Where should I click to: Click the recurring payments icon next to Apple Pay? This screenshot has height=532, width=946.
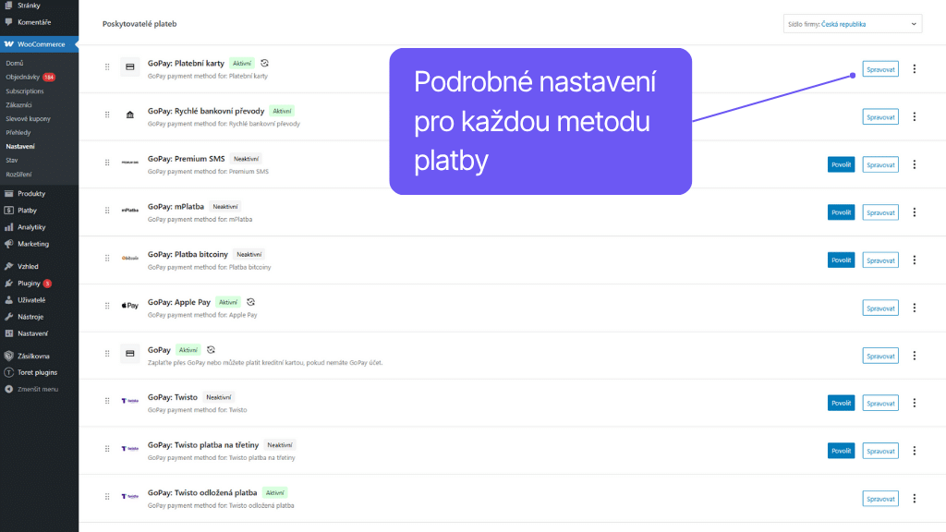tap(250, 302)
